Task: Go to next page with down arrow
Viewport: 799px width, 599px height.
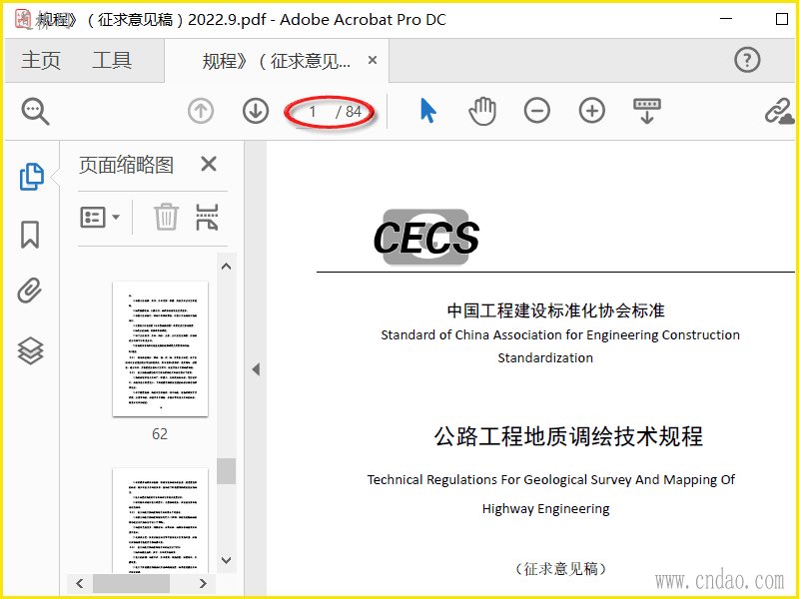Action: coord(256,111)
